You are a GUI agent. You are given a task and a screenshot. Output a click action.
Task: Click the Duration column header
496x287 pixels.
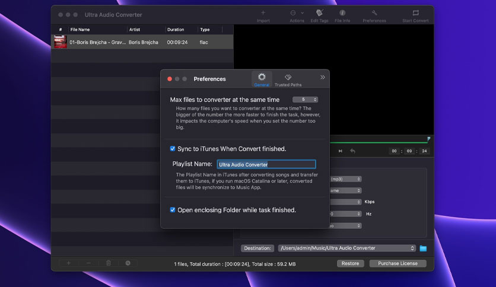tap(176, 30)
